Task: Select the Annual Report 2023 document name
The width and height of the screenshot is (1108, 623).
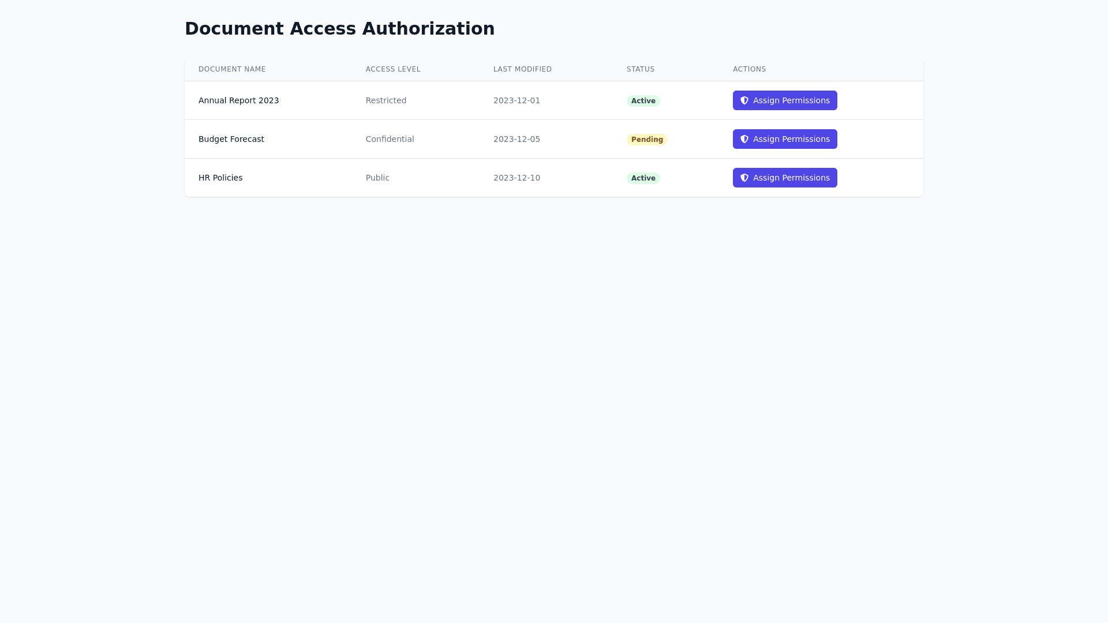Action: 238,100
